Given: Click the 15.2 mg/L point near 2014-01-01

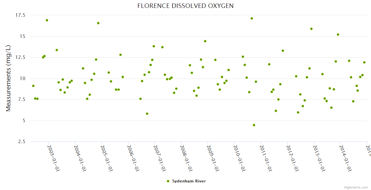Looking at the screenshot, I should click(338, 35).
